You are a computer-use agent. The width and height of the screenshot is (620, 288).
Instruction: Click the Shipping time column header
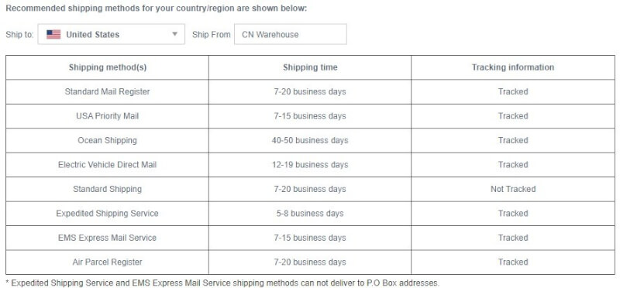[x=310, y=67]
